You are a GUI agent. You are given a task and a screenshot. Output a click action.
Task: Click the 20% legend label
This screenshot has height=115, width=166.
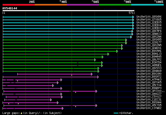(x=32, y=2)
